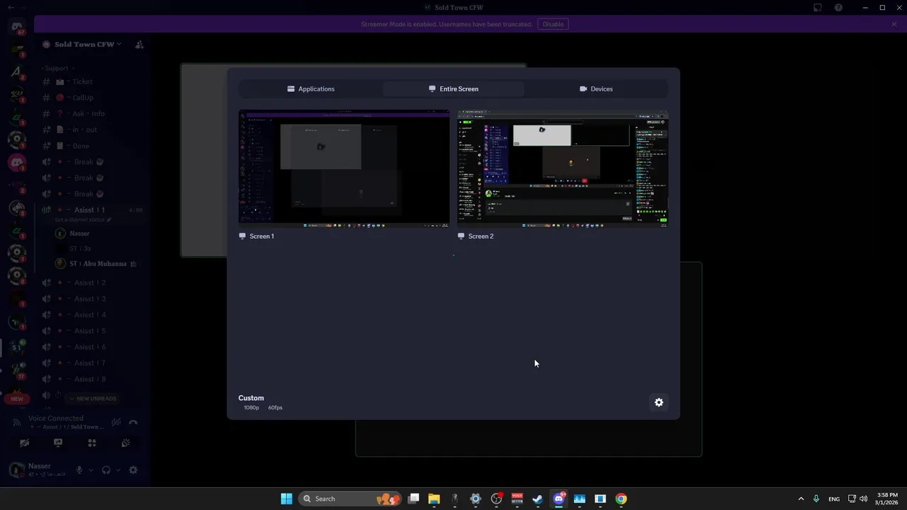Screen dimensions: 907x510
Task: Click Set a channel status link
Action: click(83, 220)
